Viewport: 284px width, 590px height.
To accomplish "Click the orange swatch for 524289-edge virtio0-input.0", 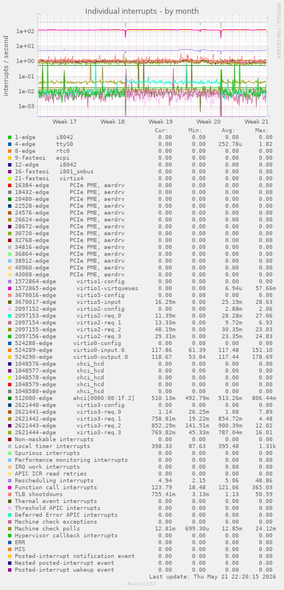I will 10,350.
